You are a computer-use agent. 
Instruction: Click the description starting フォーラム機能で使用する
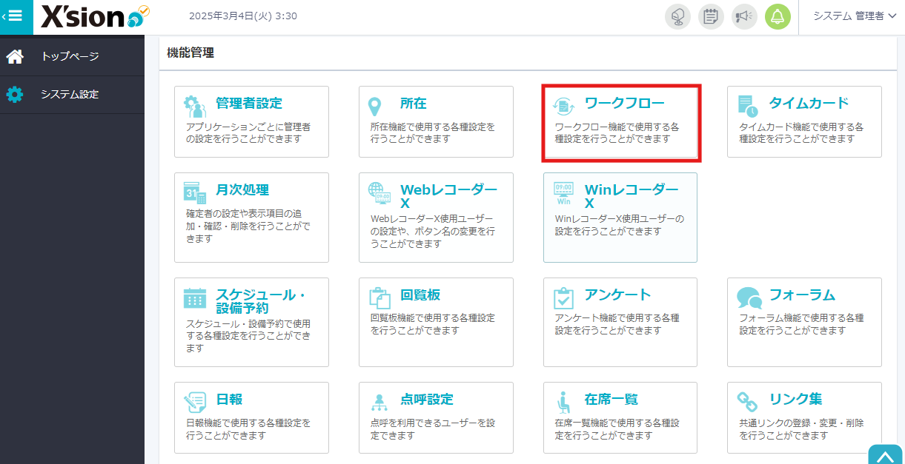click(801, 324)
